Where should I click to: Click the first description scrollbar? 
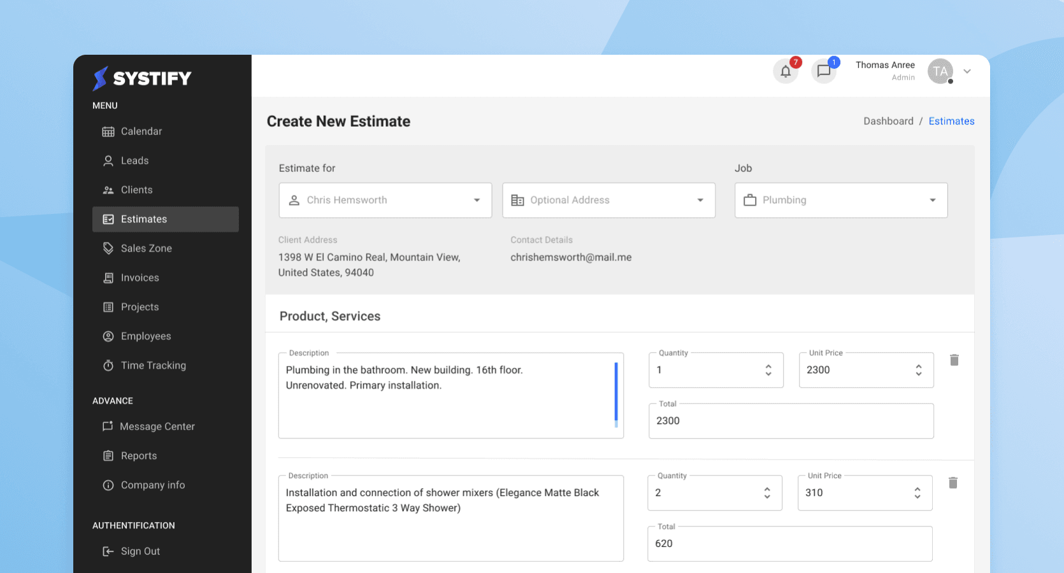pos(616,395)
